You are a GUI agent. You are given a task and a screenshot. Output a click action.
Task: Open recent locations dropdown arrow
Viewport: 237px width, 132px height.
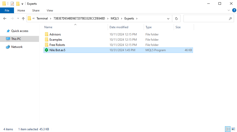[x=18, y=18]
